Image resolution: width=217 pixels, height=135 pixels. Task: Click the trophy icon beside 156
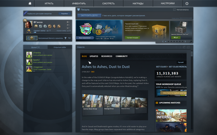pos(65,38)
